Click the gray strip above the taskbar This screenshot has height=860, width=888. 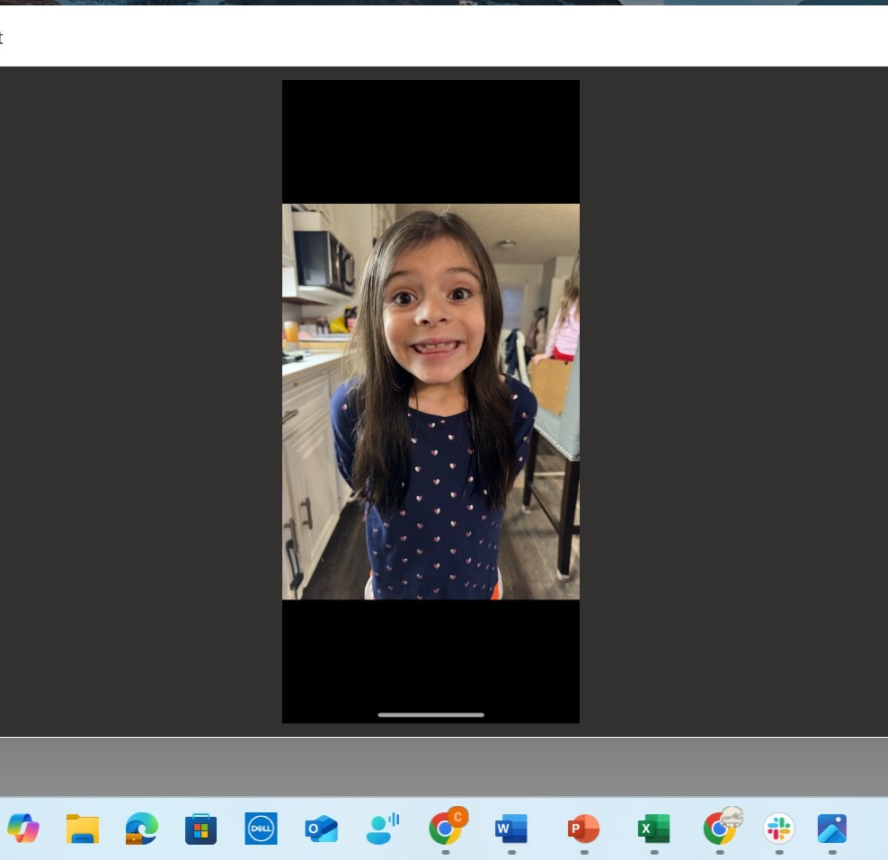coord(444,767)
